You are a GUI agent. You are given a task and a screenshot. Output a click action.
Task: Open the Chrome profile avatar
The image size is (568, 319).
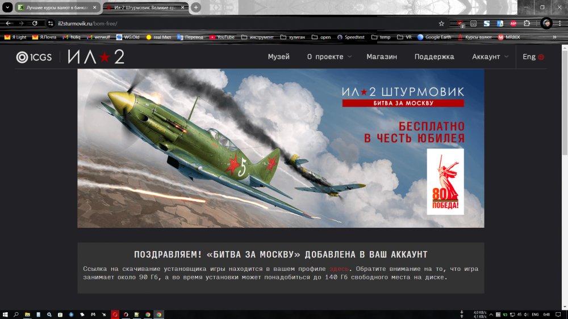pos(546,23)
